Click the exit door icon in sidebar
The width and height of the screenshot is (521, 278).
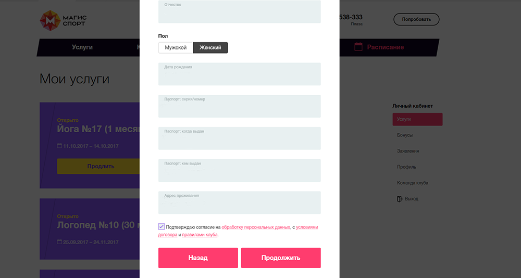[x=400, y=199]
